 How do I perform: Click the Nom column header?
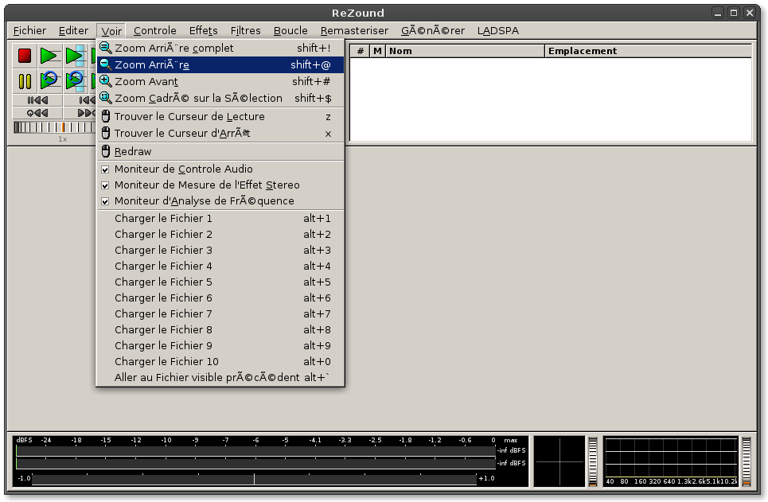click(464, 51)
